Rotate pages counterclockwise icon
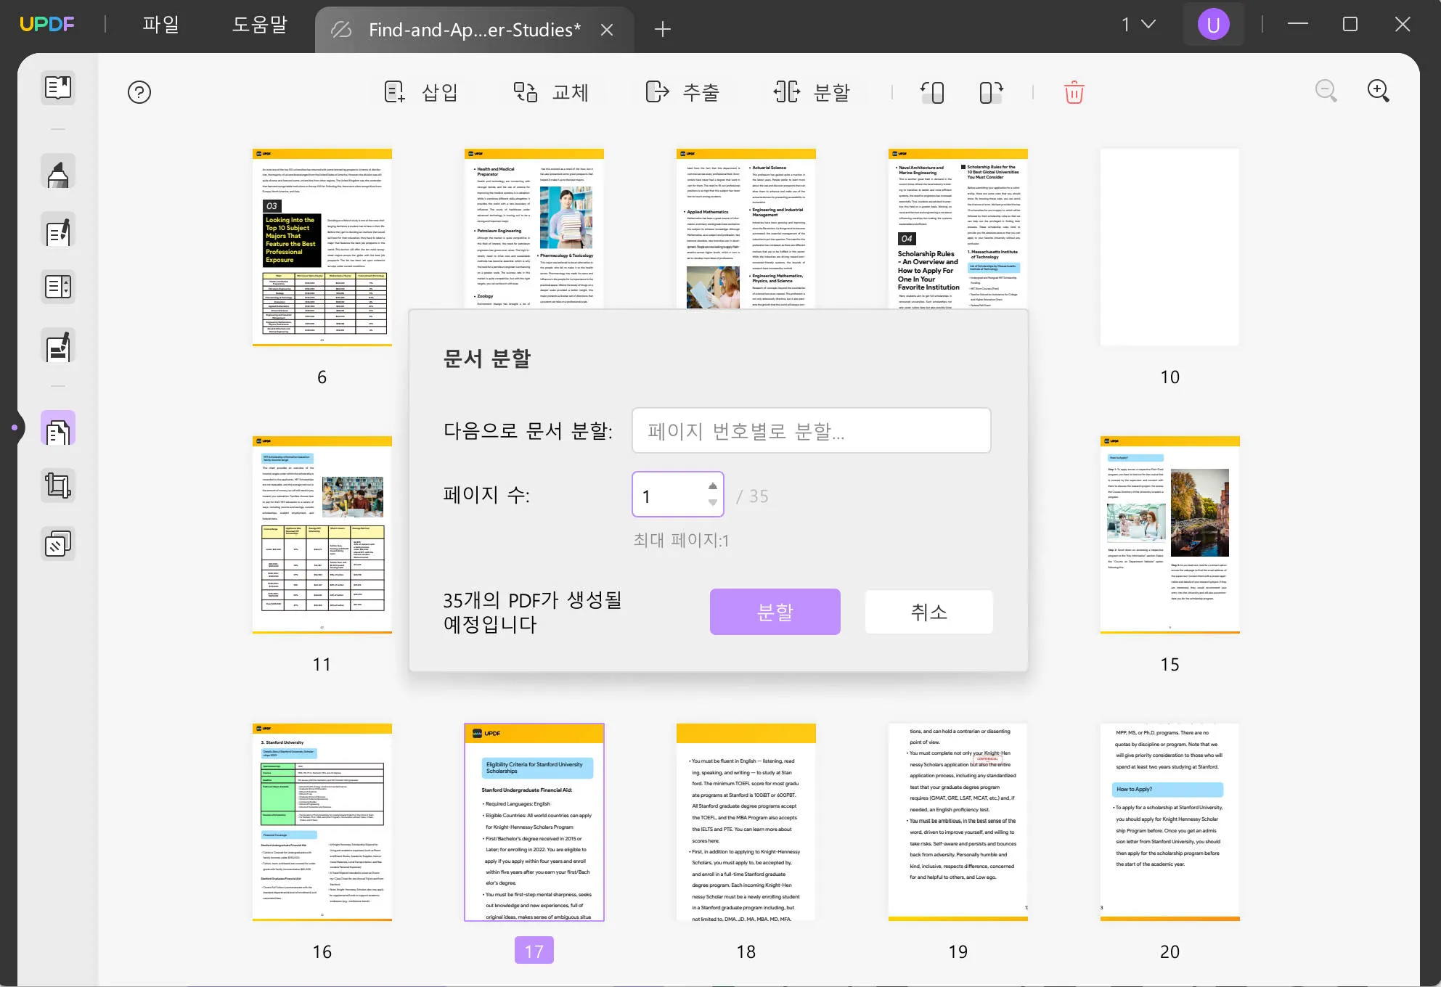The width and height of the screenshot is (1441, 987). tap(933, 92)
